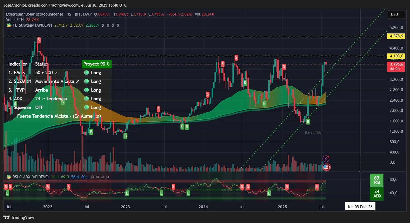Click the frog icon on RSI & ADX indicator

[8, 177]
